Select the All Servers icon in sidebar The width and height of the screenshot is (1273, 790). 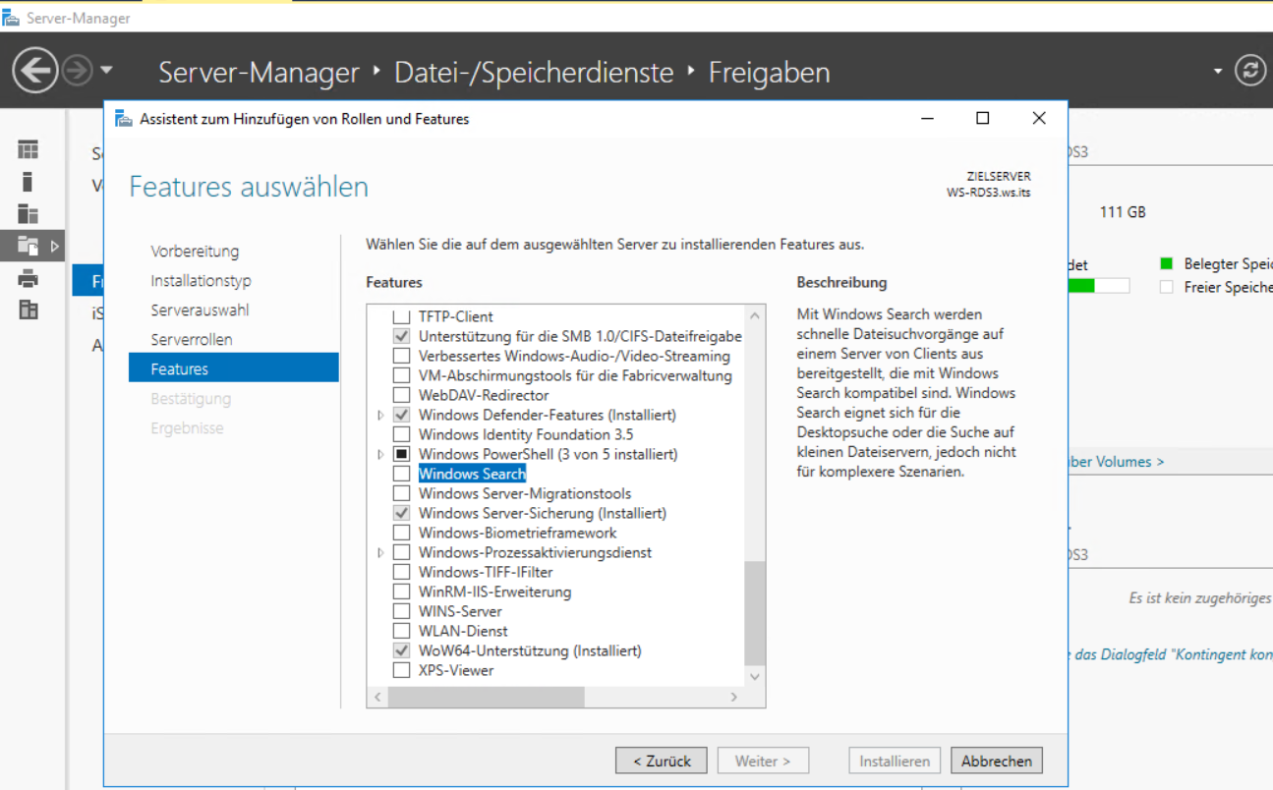tap(29, 214)
